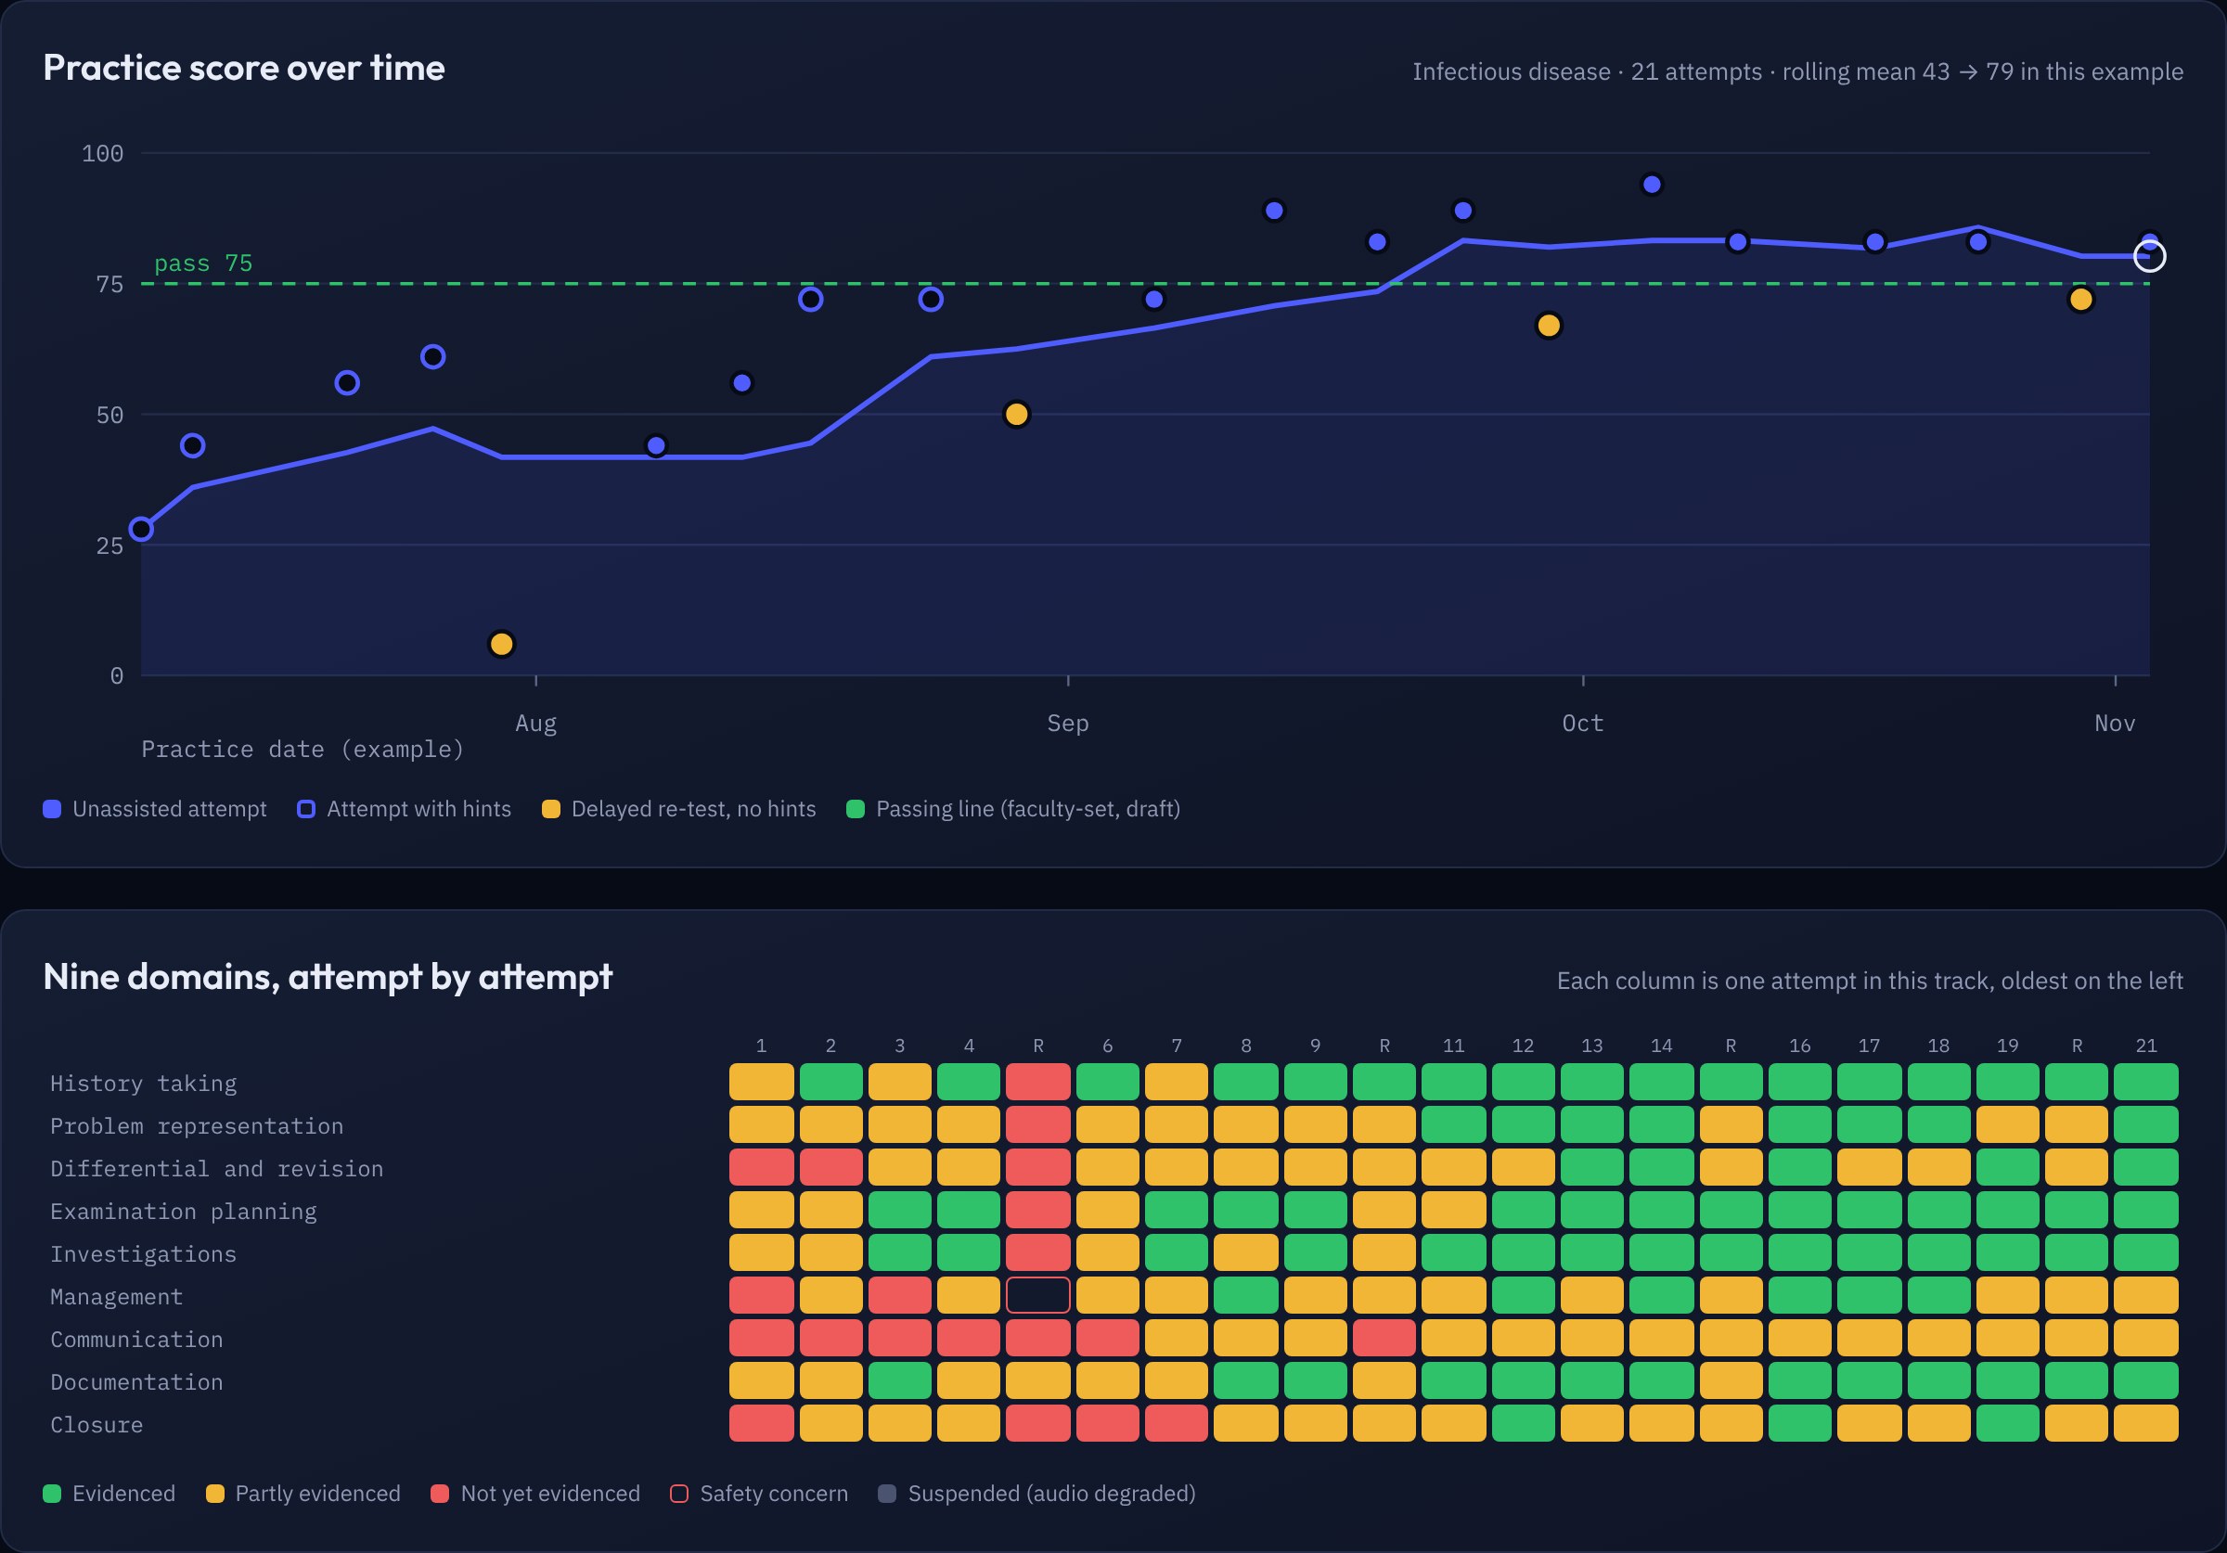Click the Passing line legend entry
The width and height of the screenshot is (2227, 1553).
coord(1013,809)
